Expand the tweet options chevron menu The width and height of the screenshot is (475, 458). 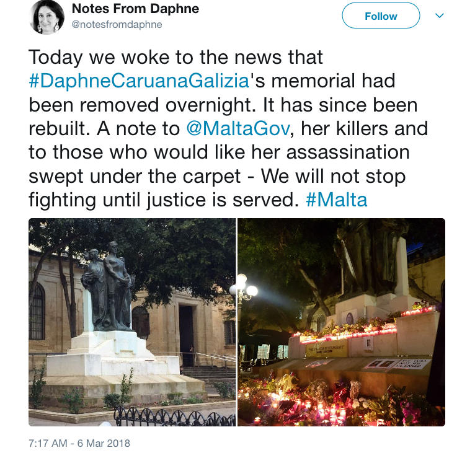(439, 15)
